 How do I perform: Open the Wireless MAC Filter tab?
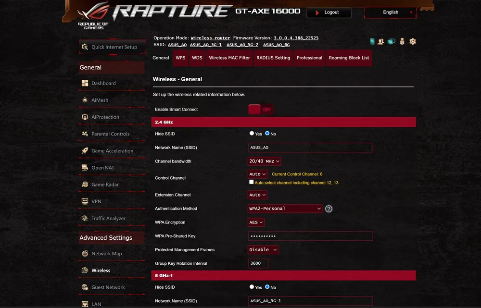(x=229, y=58)
